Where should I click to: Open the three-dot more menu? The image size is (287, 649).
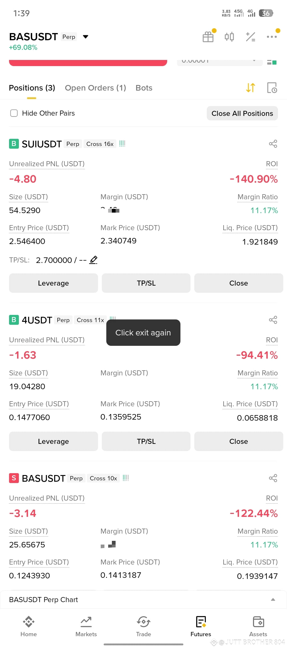tap(272, 37)
